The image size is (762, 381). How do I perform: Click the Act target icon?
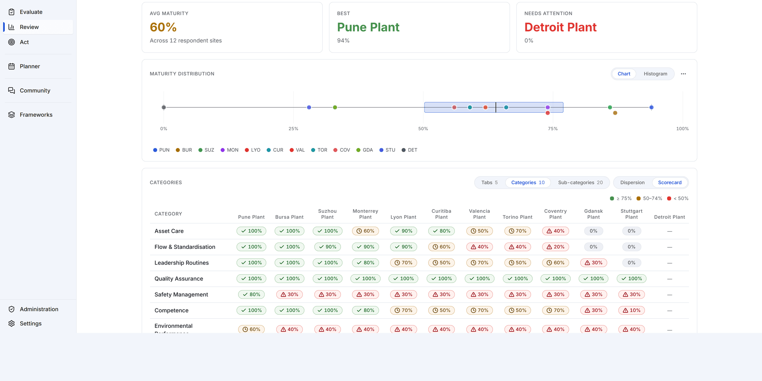(12, 42)
